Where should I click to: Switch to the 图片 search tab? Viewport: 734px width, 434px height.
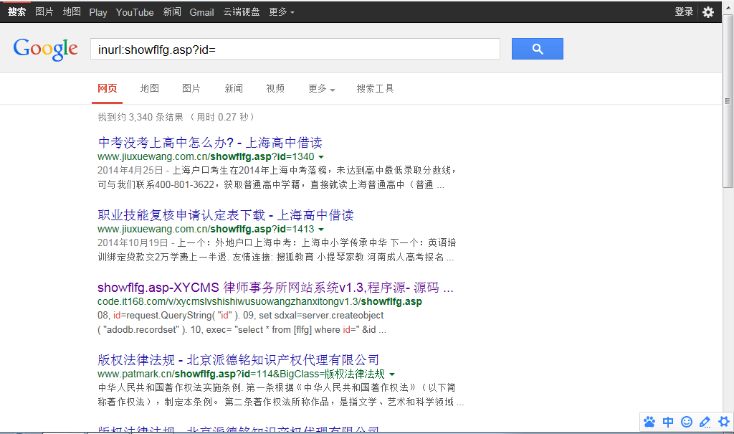click(x=191, y=88)
